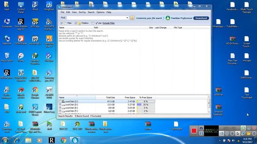Screen dimensions: 257x144
Task: Click Local Disk (D:) 25 % free bar
Action: point(146,104)
